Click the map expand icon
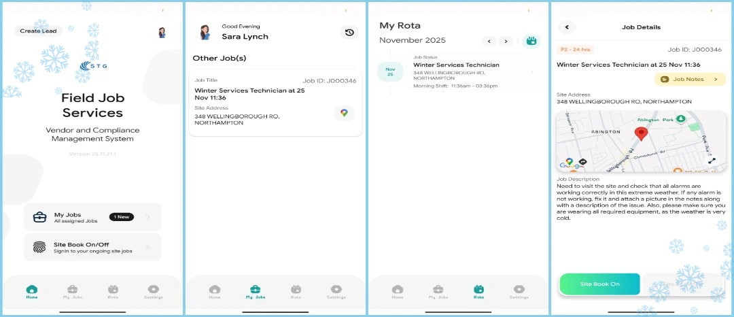The height and width of the screenshot is (317, 734). click(x=712, y=161)
